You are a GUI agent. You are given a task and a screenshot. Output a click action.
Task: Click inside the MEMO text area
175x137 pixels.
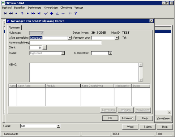(x=84, y=72)
